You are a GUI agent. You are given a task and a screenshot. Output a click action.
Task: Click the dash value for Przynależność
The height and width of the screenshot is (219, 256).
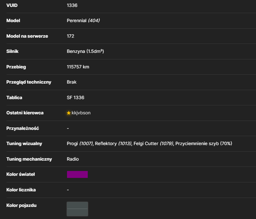tap(68, 128)
